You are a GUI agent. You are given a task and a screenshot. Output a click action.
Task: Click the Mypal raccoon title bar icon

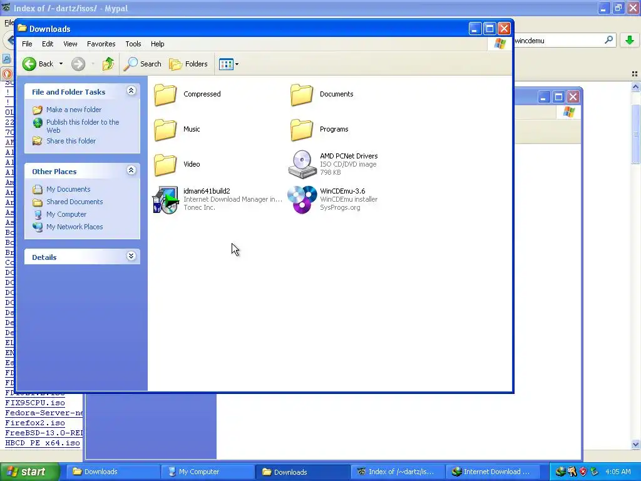tap(6, 8)
